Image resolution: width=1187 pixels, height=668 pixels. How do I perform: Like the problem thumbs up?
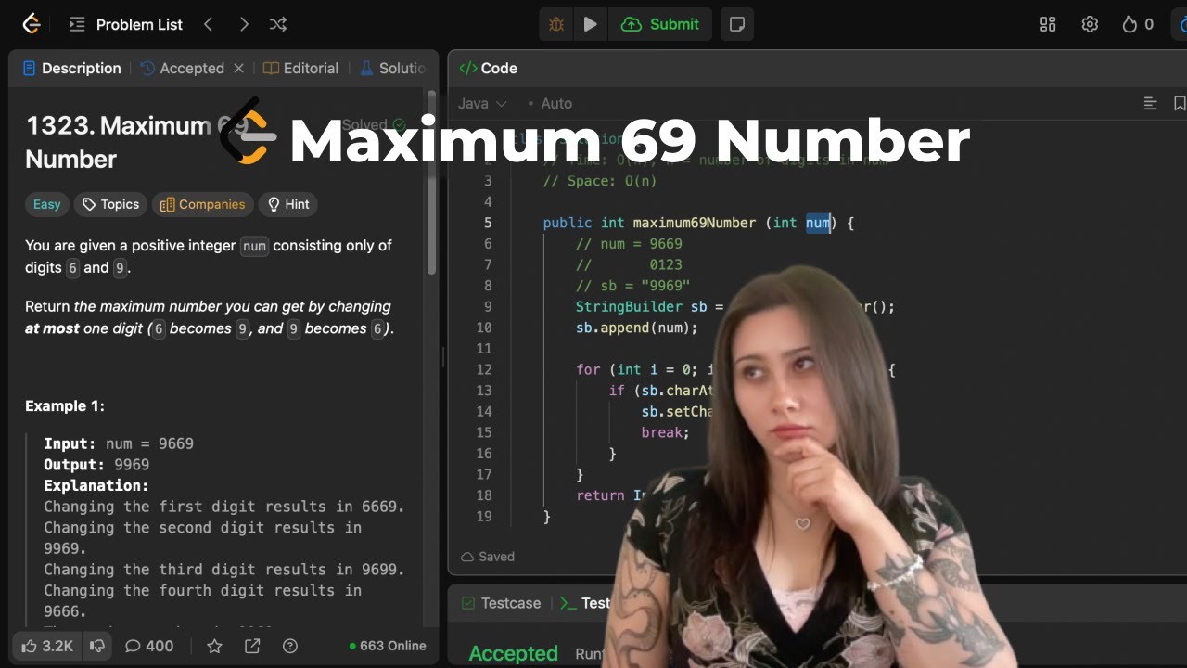tap(46, 646)
